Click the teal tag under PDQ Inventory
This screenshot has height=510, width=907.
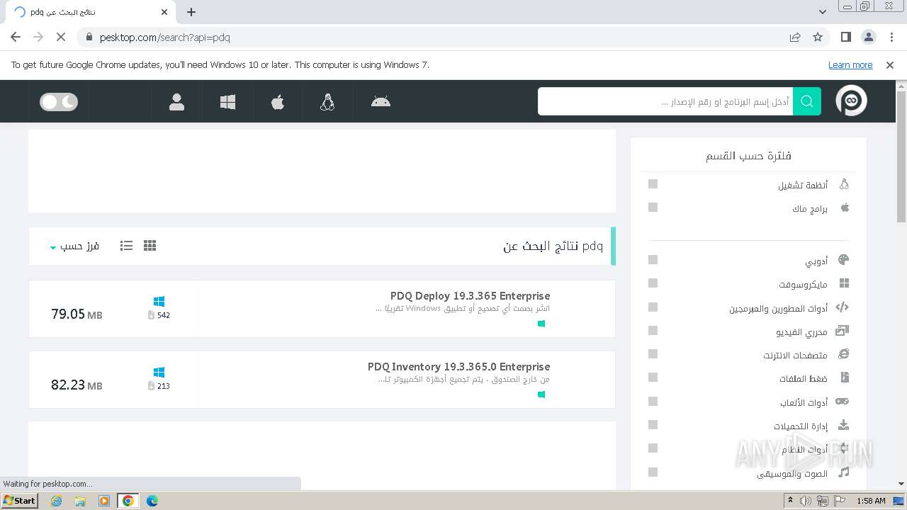click(x=541, y=395)
